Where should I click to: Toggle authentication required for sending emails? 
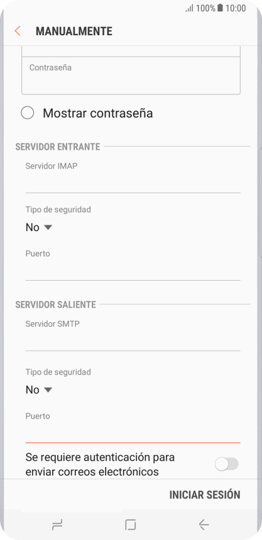coord(227,464)
